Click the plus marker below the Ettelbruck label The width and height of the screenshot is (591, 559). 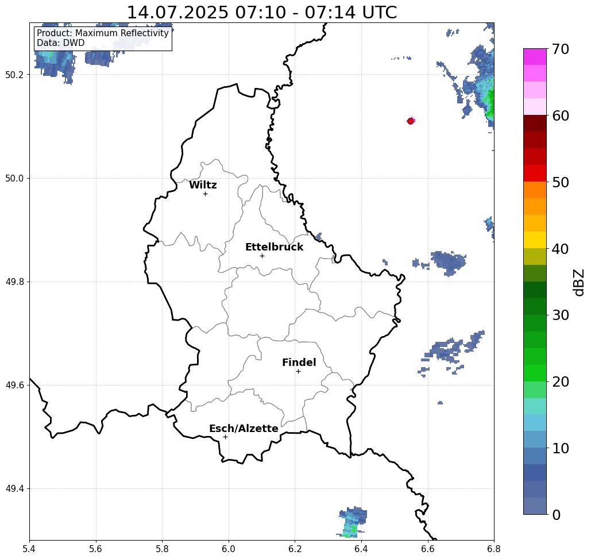pyautogui.click(x=262, y=256)
